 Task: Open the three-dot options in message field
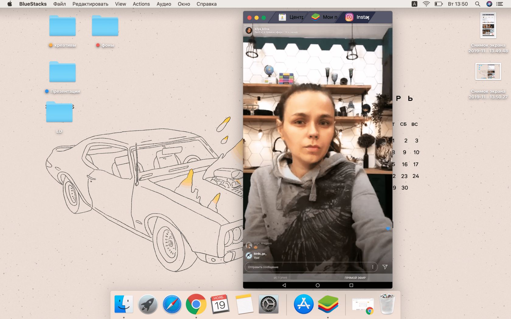[x=373, y=267]
